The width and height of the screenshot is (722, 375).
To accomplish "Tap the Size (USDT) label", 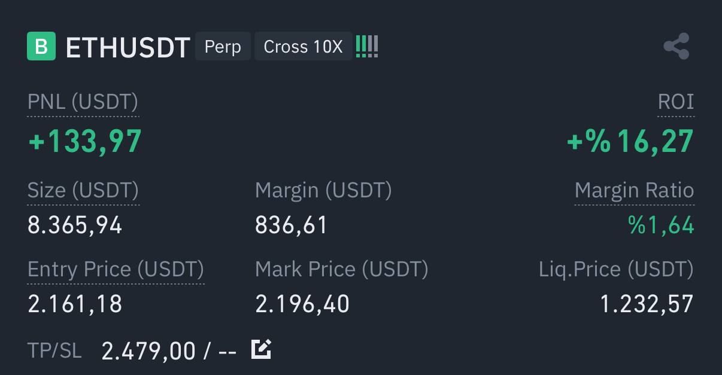I will [x=83, y=191].
